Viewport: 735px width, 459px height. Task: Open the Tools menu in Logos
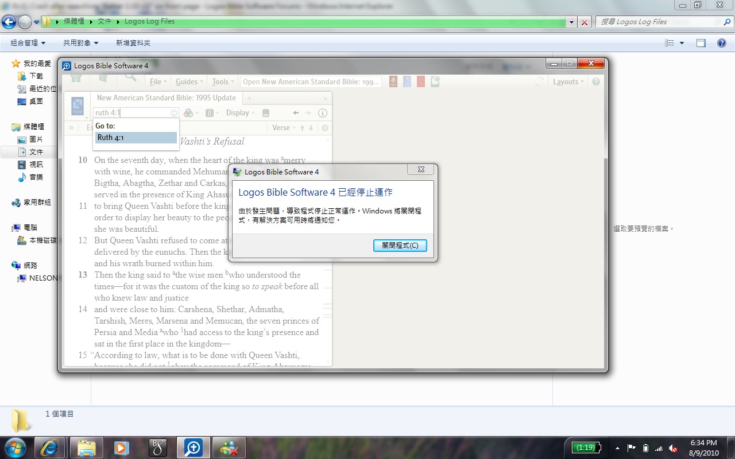(223, 82)
